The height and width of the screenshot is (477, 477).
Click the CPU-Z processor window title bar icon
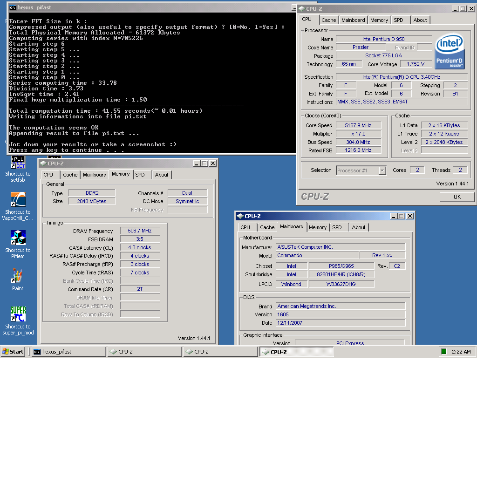click(x=302, y=9)
